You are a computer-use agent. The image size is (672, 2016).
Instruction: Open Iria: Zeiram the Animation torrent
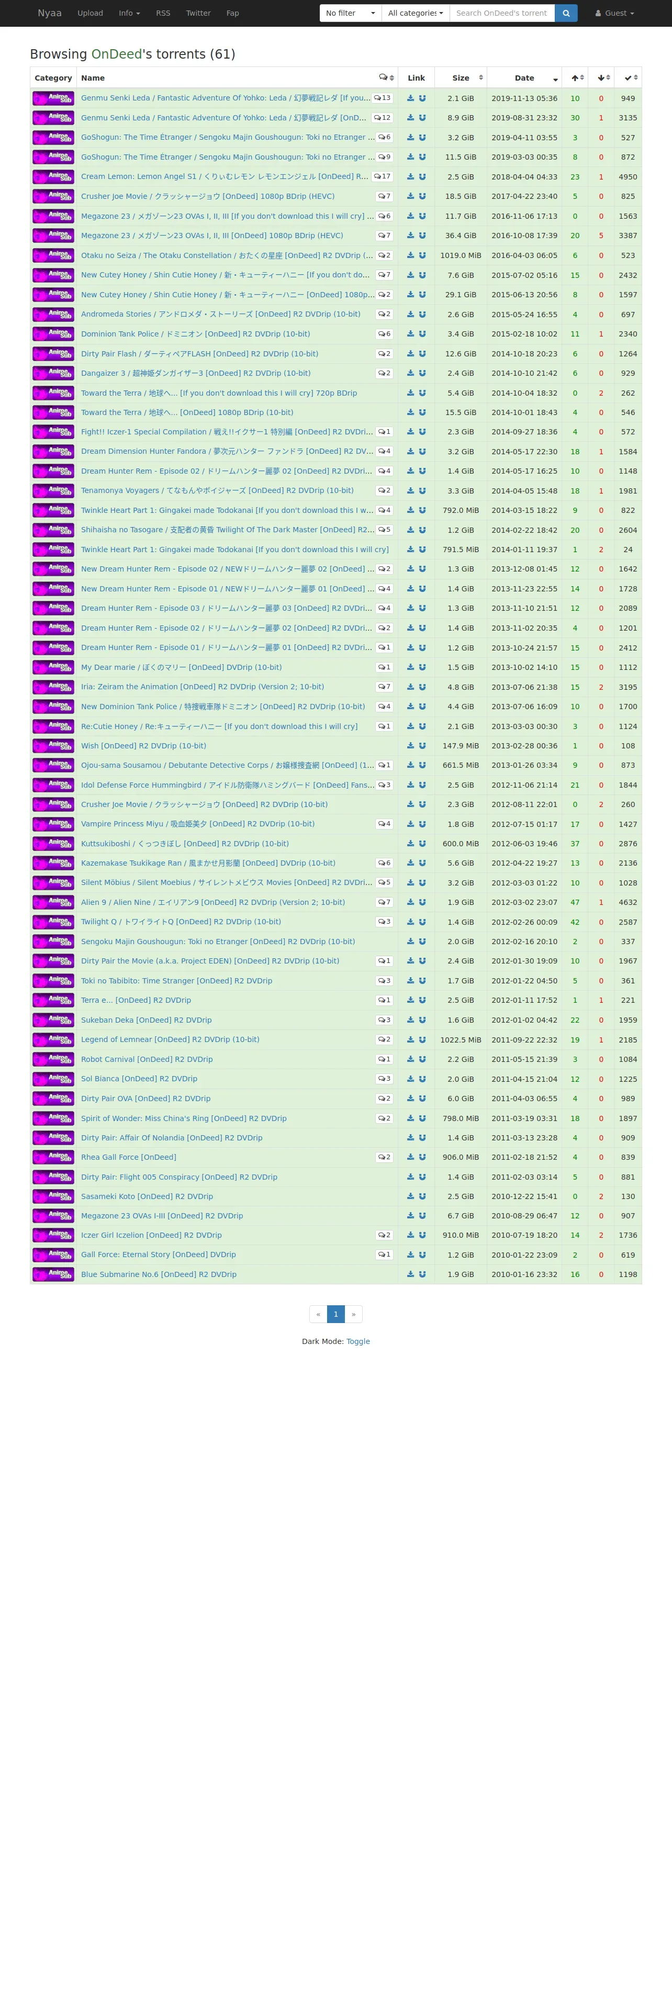203,687
